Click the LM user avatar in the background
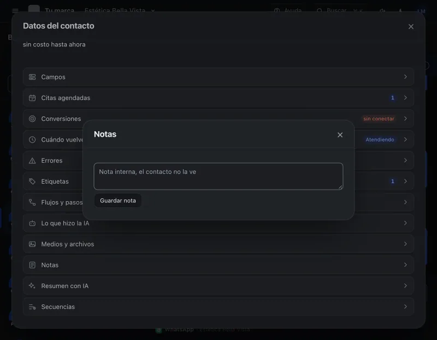This screenshot has height=340, width=437. (421, 11)
